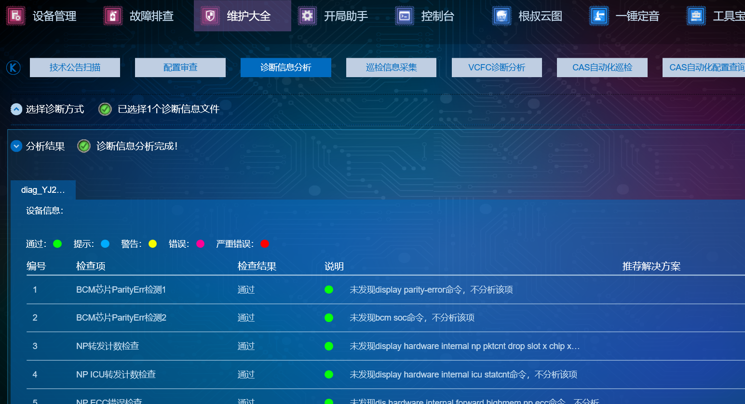Click the 推荐解决方案 column header
Viewport: 745px width, 404px height.
651,266
